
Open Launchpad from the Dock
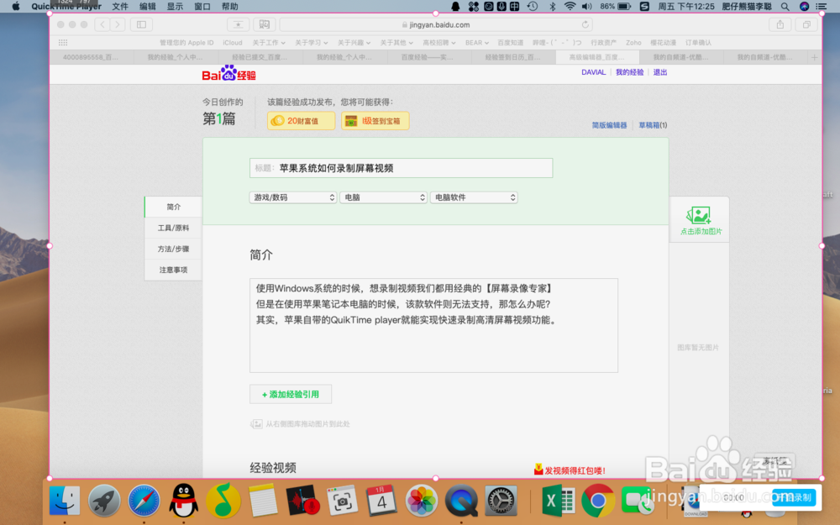104,501
